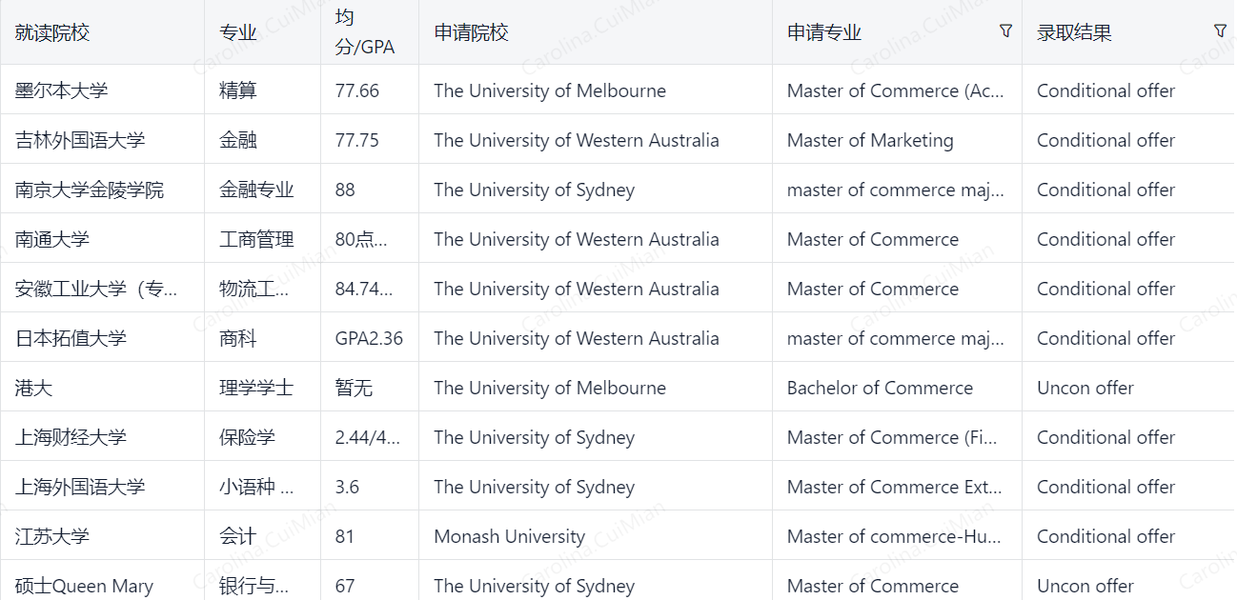
Task: Expand truncated Master of commerce-Hu... cell
Action: (x=894, y=536)
